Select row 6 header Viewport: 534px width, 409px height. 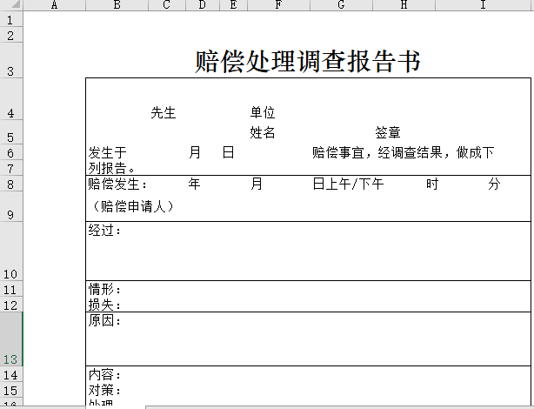point(10,153)
